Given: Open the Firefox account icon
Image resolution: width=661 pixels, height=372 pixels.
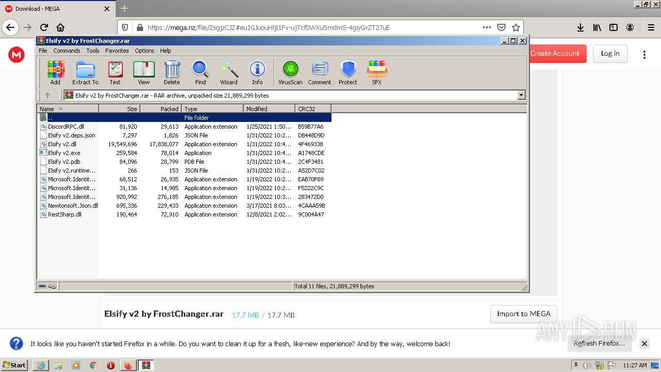Looking at the screenshot, I should point(630,27).
